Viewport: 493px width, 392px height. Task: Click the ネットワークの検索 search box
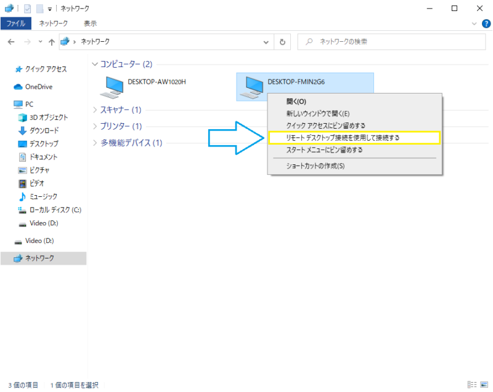click(x=392, y=42)
